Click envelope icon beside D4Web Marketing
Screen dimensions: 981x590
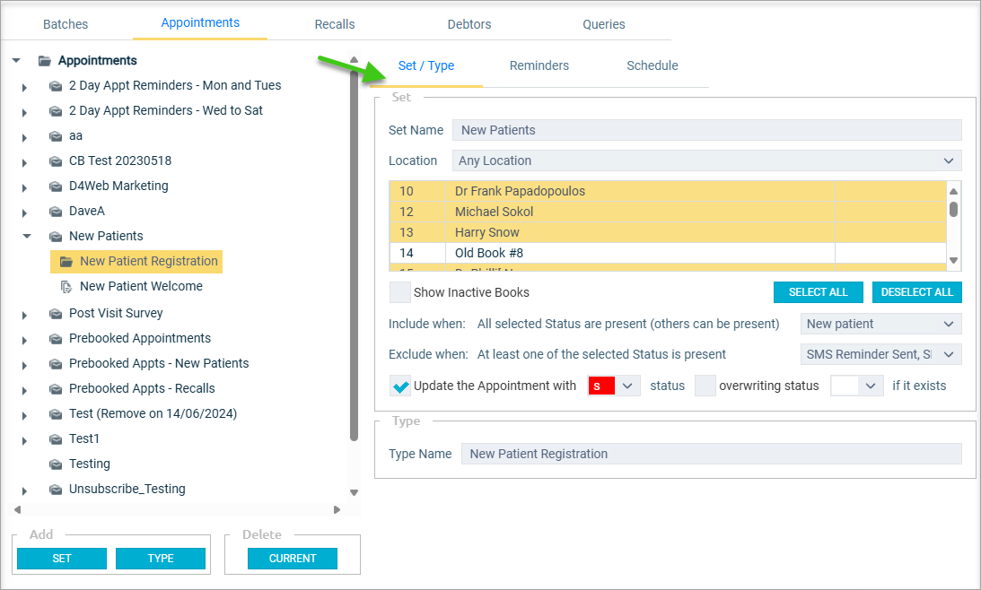[56, 186]
